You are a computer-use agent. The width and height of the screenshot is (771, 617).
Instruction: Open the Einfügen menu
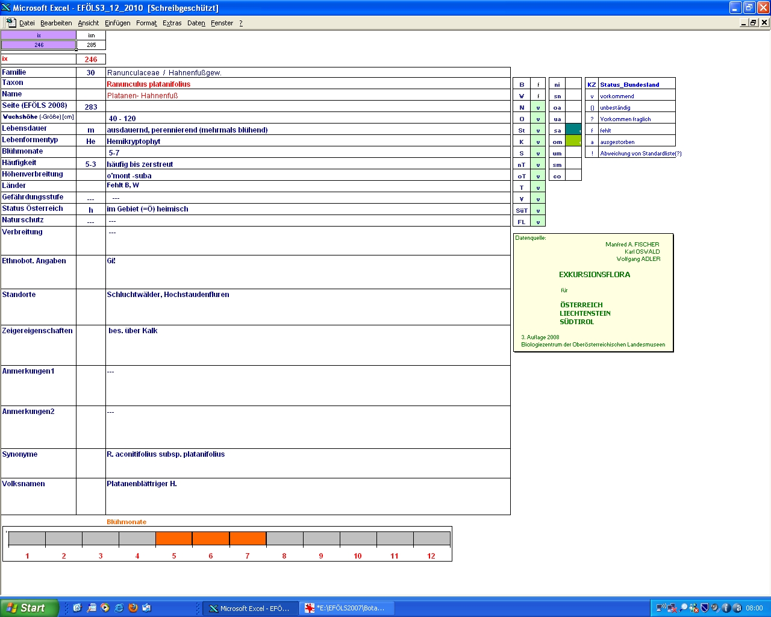(117, 23)
